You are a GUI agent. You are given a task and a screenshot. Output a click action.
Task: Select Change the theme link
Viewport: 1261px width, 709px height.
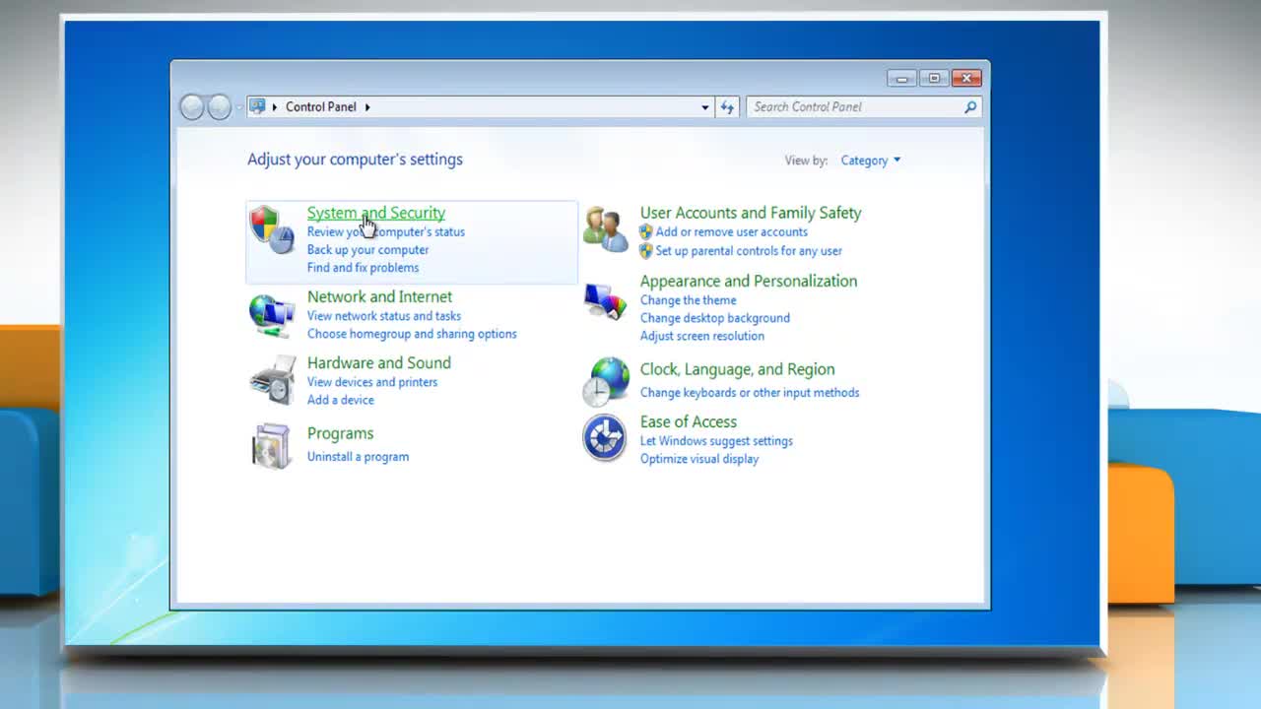coord(689,300)
